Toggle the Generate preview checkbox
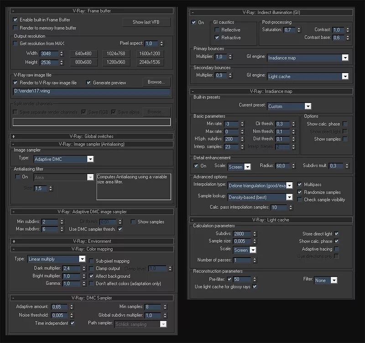This screenshot has width=365, height=343. point(89,83)
